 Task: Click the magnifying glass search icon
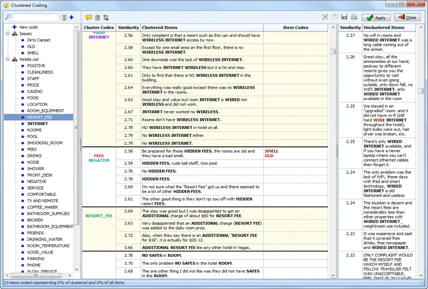coord(8,17)
